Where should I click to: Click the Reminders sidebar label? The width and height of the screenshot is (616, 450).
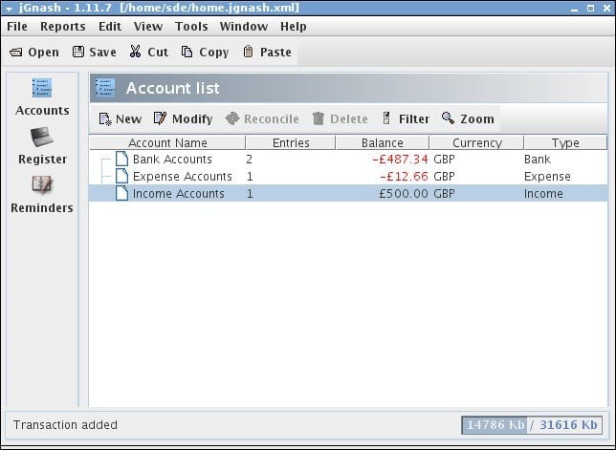[42, 207]
